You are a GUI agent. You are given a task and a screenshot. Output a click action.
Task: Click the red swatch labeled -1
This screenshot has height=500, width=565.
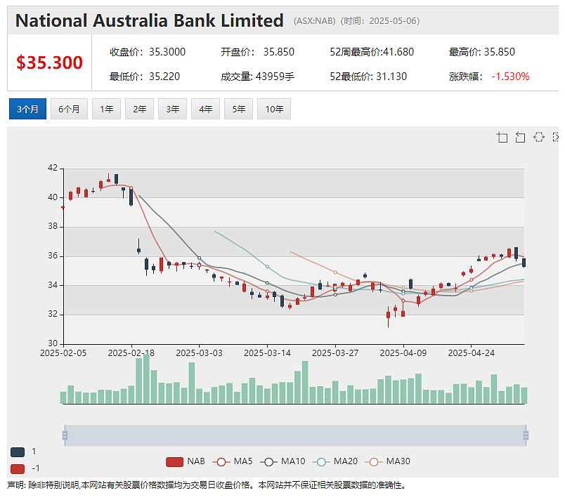(18, 468)
